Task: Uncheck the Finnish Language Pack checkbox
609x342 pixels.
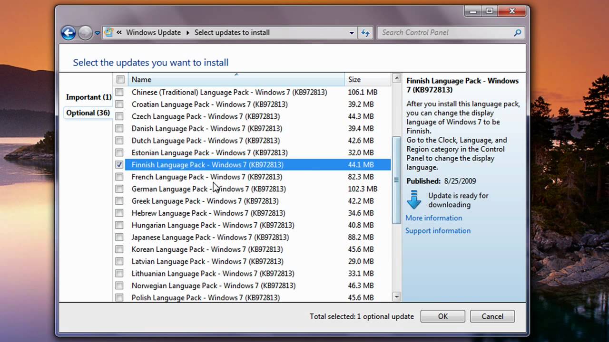Action: coord(119,165)
